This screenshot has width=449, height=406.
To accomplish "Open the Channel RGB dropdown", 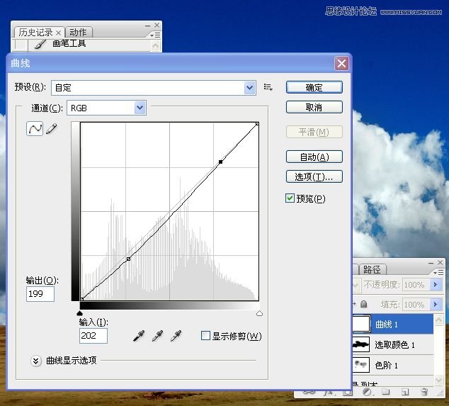I will [x=140, y=108].
